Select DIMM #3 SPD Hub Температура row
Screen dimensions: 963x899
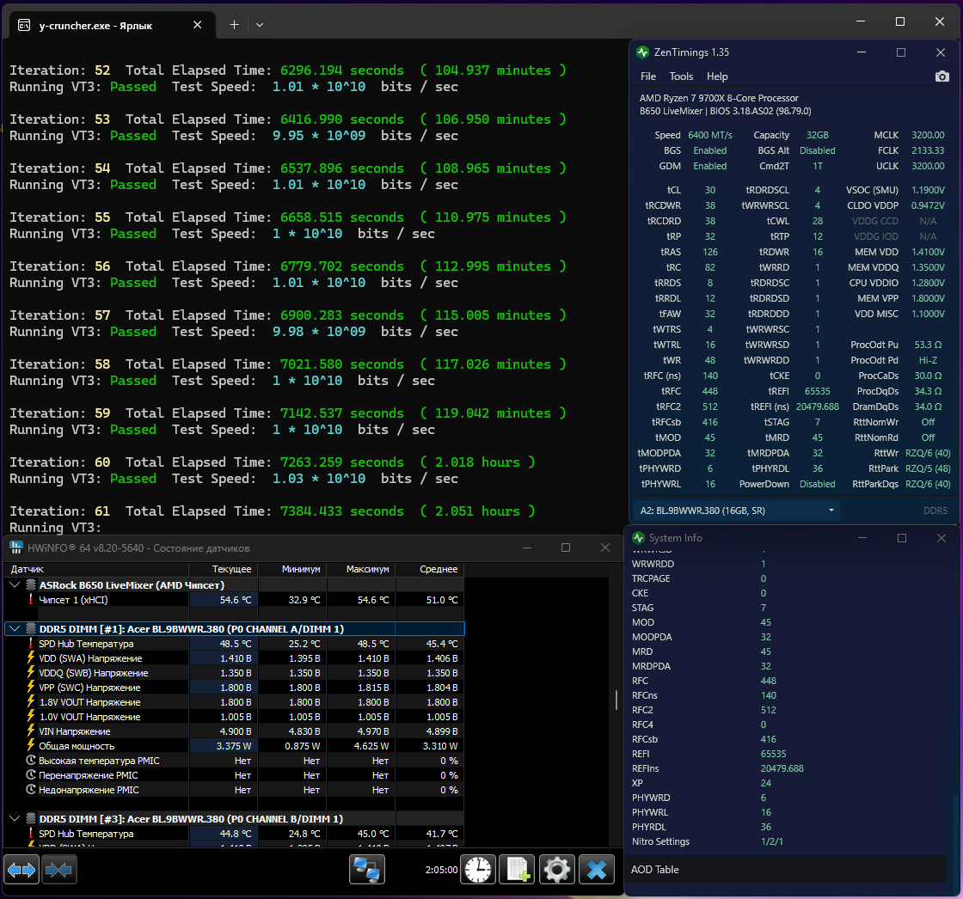pyautogui.click(x=234, y=834)
